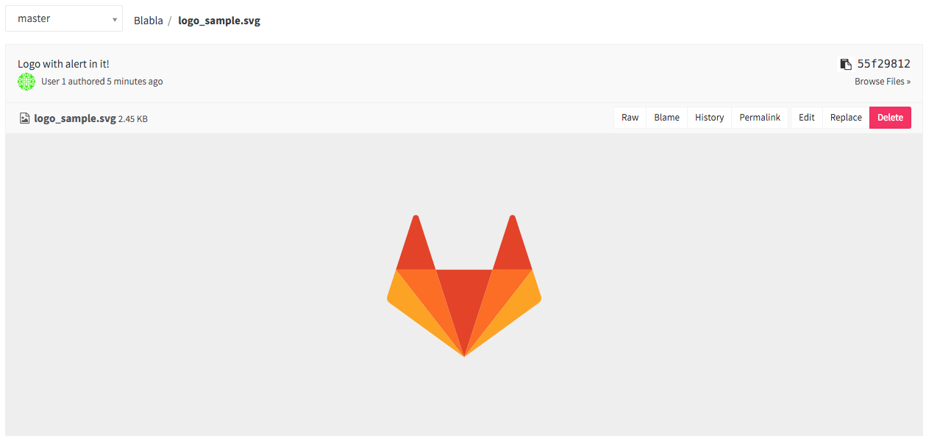
Task: Open User 1's avatar
Action: pyautogui.click(x=26, y=82)
